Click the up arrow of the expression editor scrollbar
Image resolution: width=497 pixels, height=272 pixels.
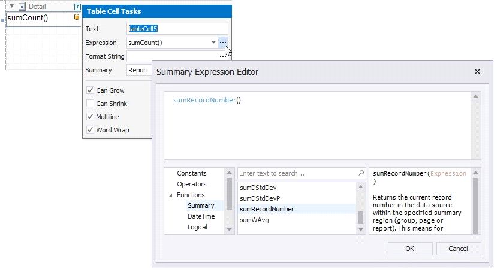point(475,96)
